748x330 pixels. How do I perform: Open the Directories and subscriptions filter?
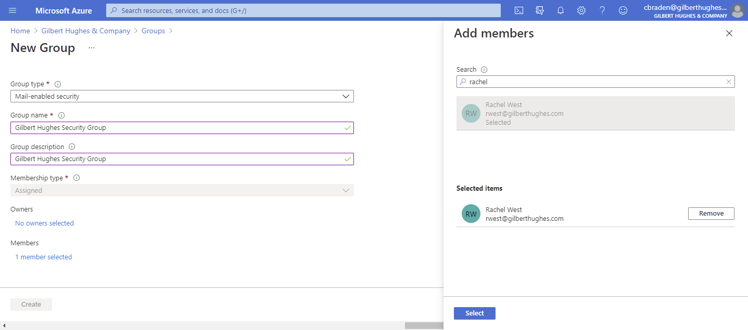(540, 10)
